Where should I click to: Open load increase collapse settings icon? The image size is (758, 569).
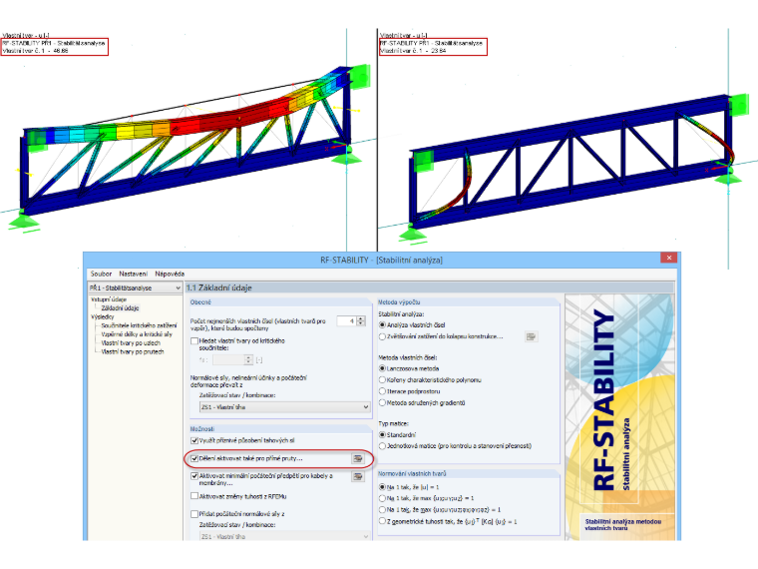531,336
